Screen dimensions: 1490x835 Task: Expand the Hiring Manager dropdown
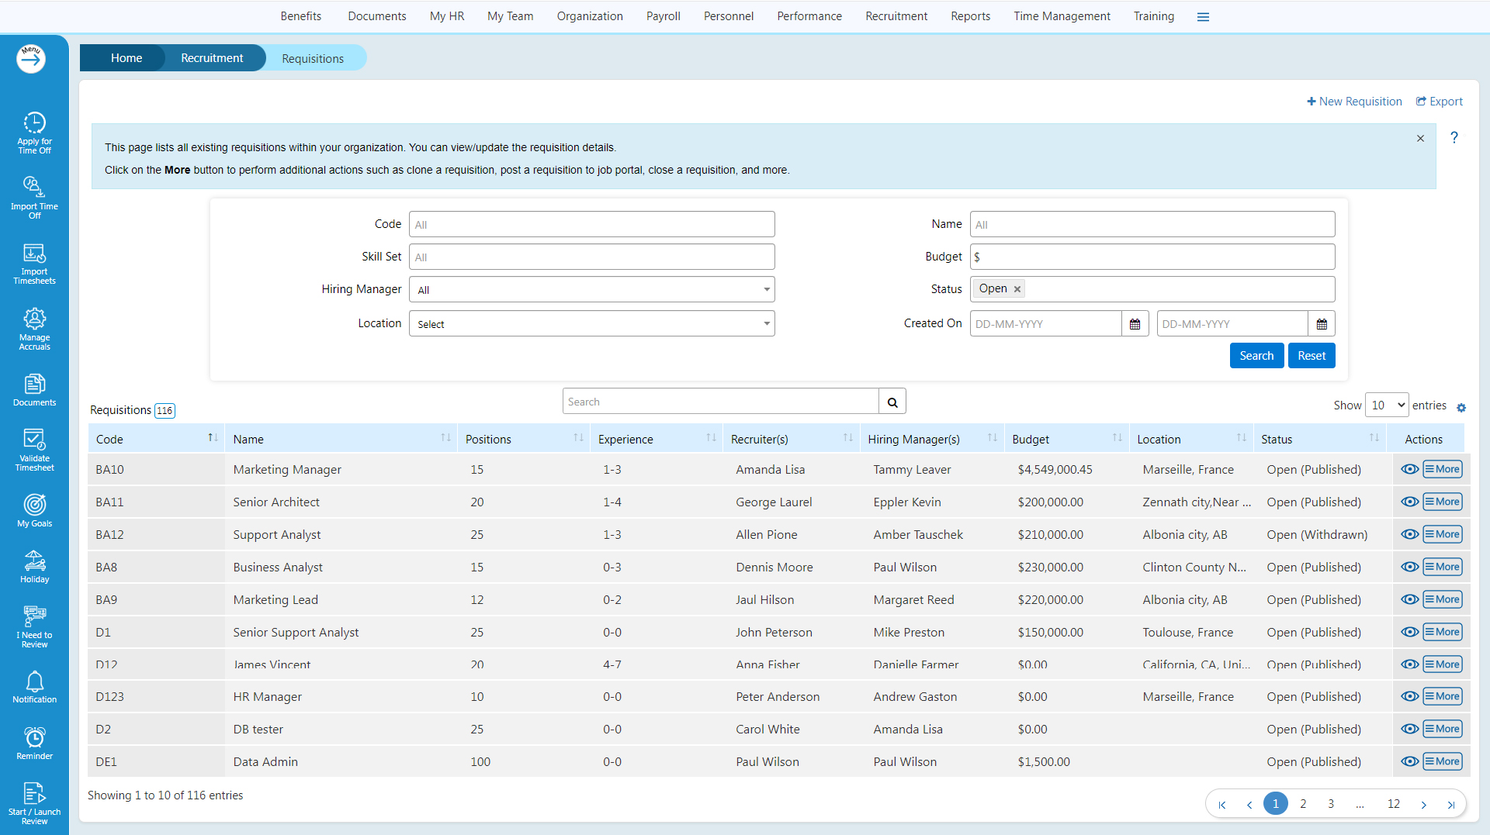[591, 290]
